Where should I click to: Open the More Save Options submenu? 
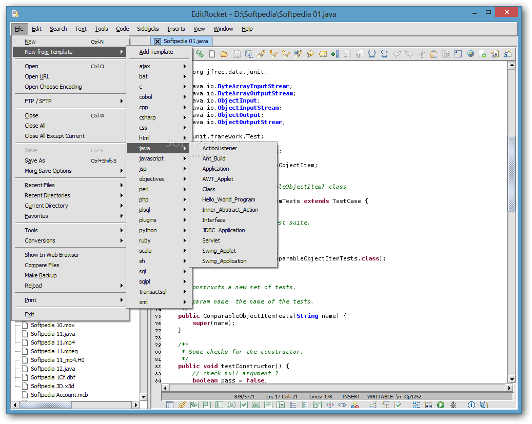tap(70, 171)
